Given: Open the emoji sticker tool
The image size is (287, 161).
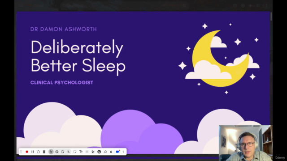Looking at the screenshot, I should pos(99,152).
